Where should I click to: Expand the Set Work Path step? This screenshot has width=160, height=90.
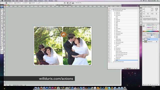click(x=115, y=41)
